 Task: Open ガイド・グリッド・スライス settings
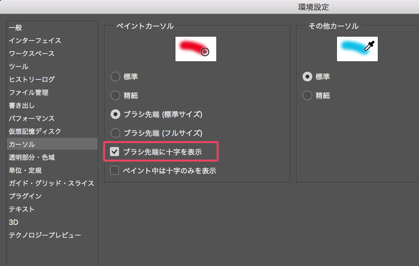[52, 183]
